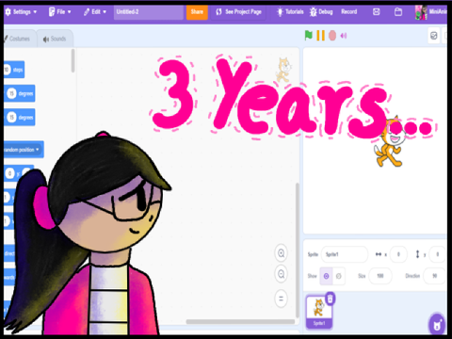This screenshot has height=339, width=452.
Task: Delete Sprite1 with the trash icon
Action: pyautogui.click(x=330, y=299)
